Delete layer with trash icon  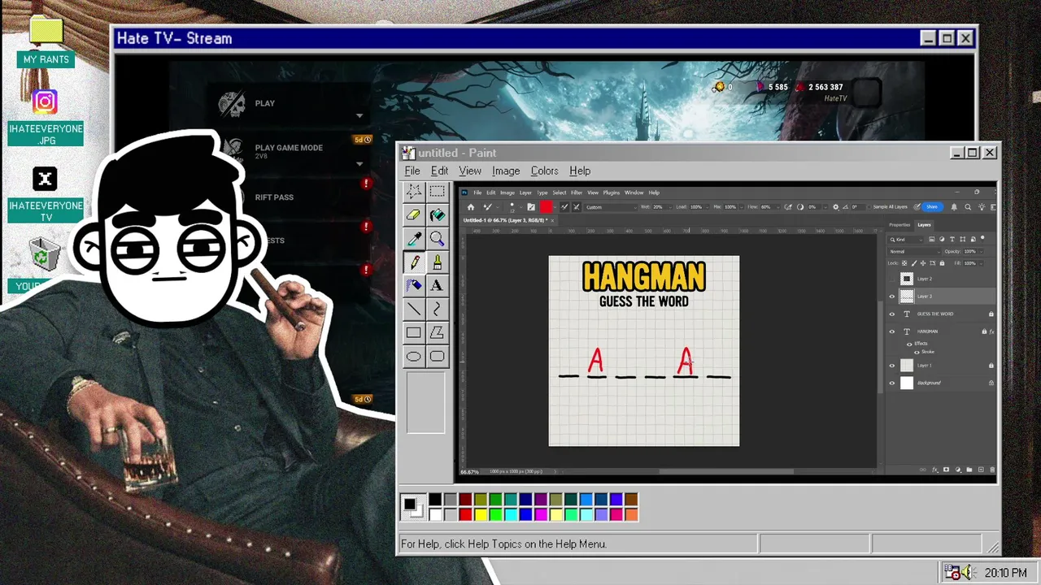pyautogui.click(x=992, y=470)
